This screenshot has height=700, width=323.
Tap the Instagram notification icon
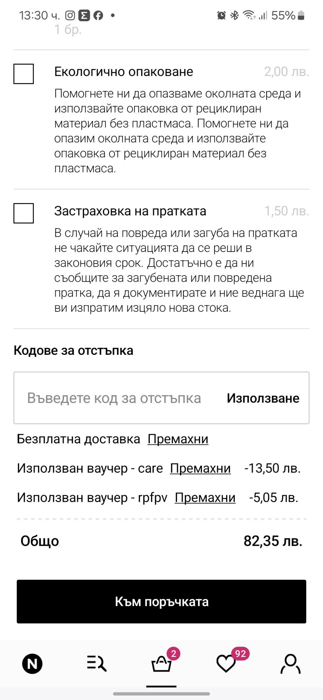click(70, 15)
